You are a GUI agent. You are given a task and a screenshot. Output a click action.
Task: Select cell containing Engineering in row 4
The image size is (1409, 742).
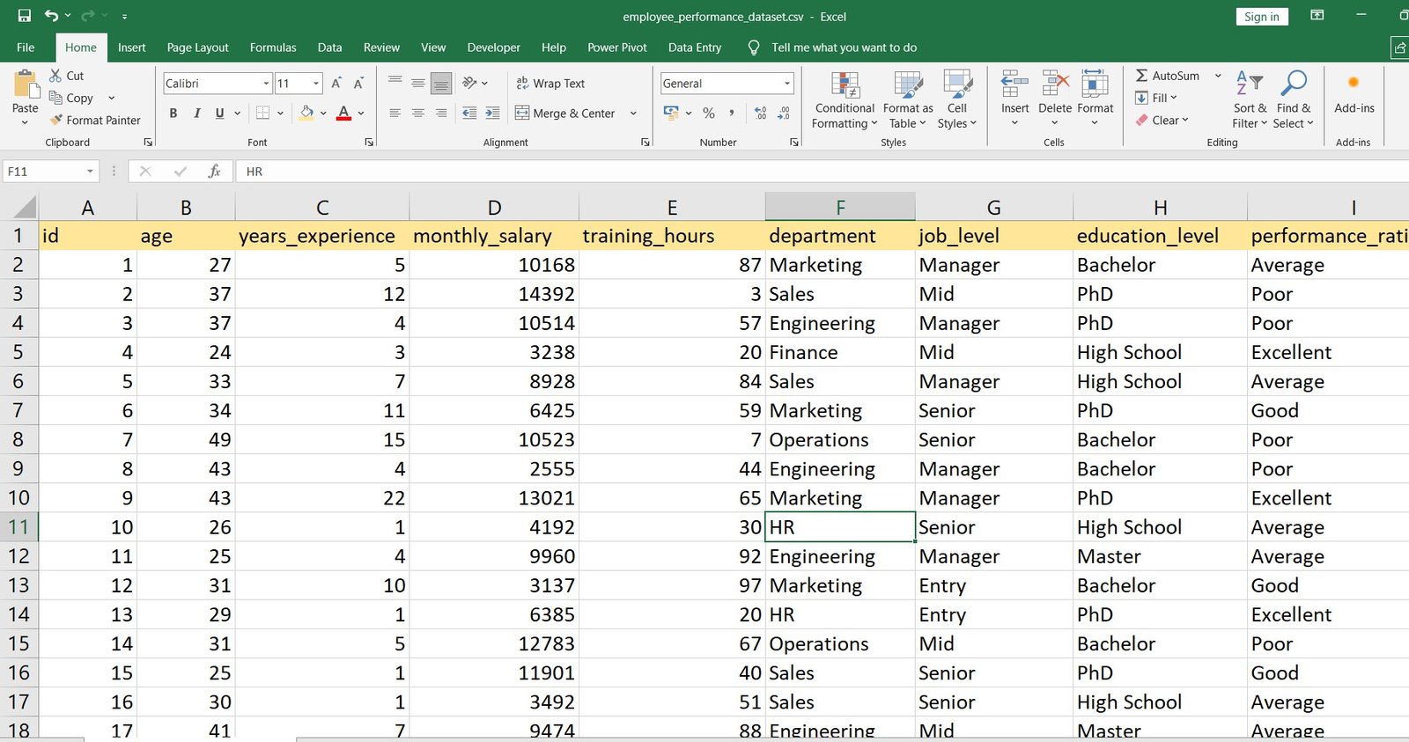tap(838, 324)
